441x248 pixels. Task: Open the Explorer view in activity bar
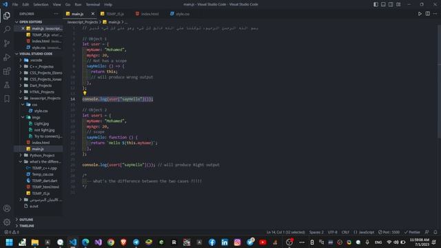(x=7, y=16)
